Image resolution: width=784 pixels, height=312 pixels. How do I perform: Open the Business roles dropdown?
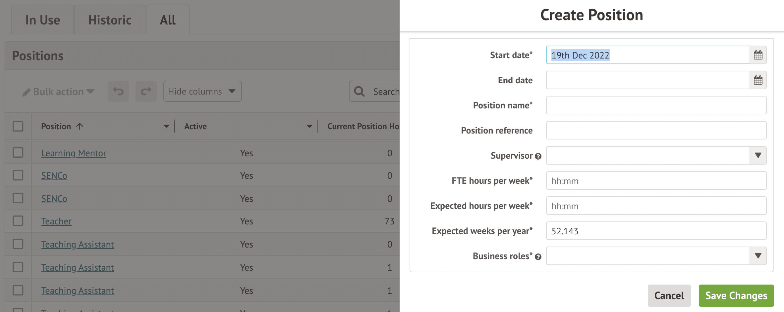[x=758, y=256]
